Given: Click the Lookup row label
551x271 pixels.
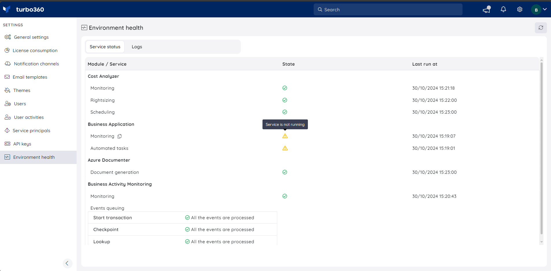Looking at the screenshot, I should pyautogui.click(x=101, y=241).
